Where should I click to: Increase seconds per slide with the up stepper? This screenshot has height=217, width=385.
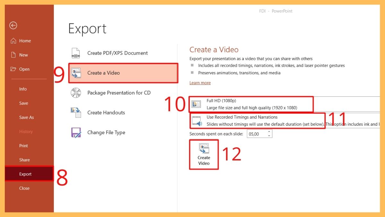click(269, 132)
